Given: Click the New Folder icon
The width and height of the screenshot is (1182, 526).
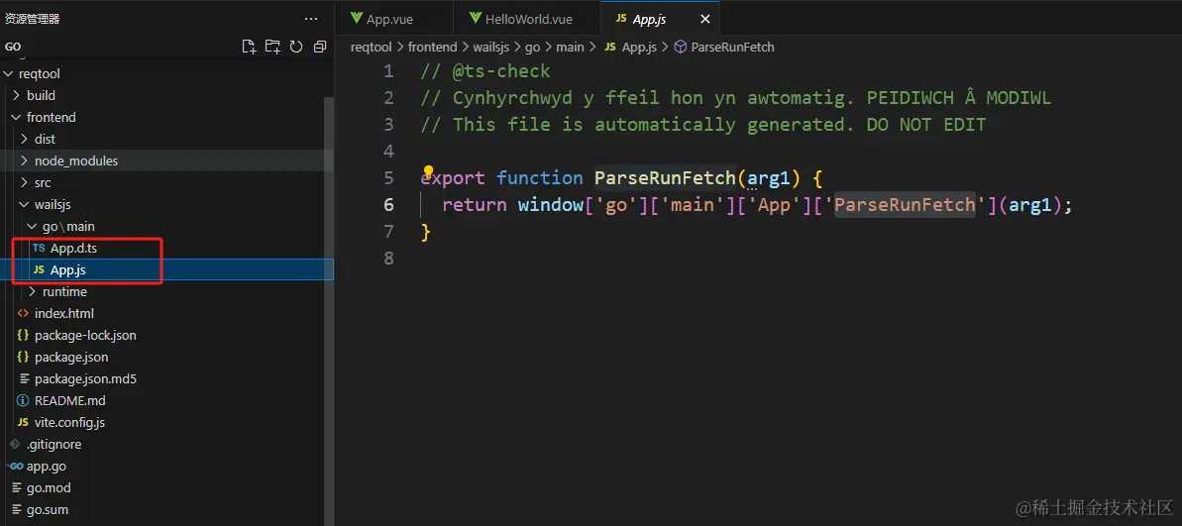Looking at the screenshot, I should tap(272, 47).
